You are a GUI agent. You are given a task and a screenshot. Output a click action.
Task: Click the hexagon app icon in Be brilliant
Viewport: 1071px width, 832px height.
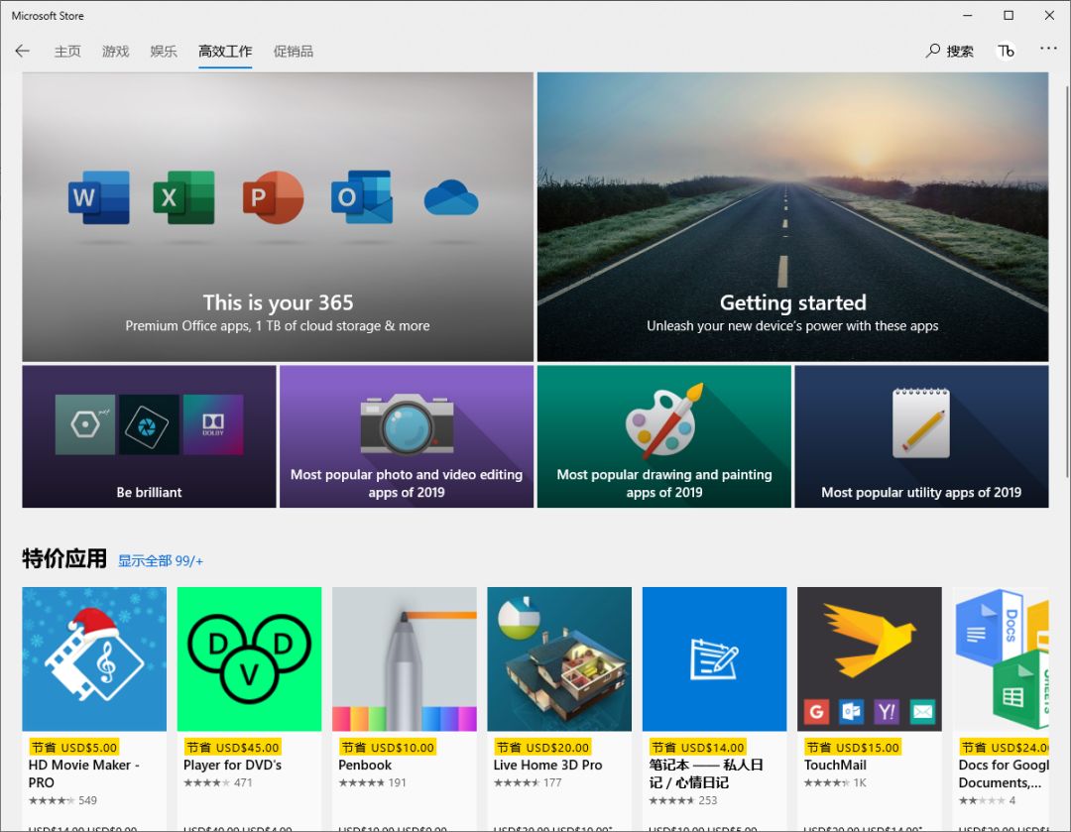[84, 424]
